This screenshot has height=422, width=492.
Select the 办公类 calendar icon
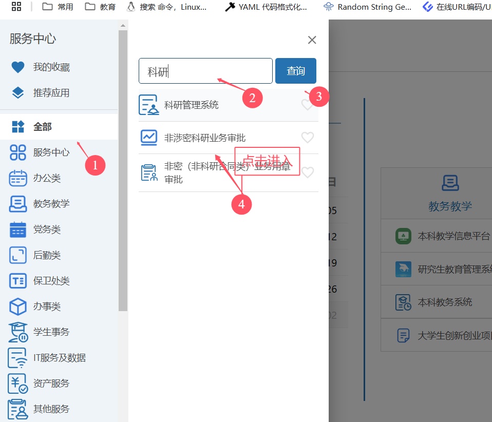tap(18, 178)
